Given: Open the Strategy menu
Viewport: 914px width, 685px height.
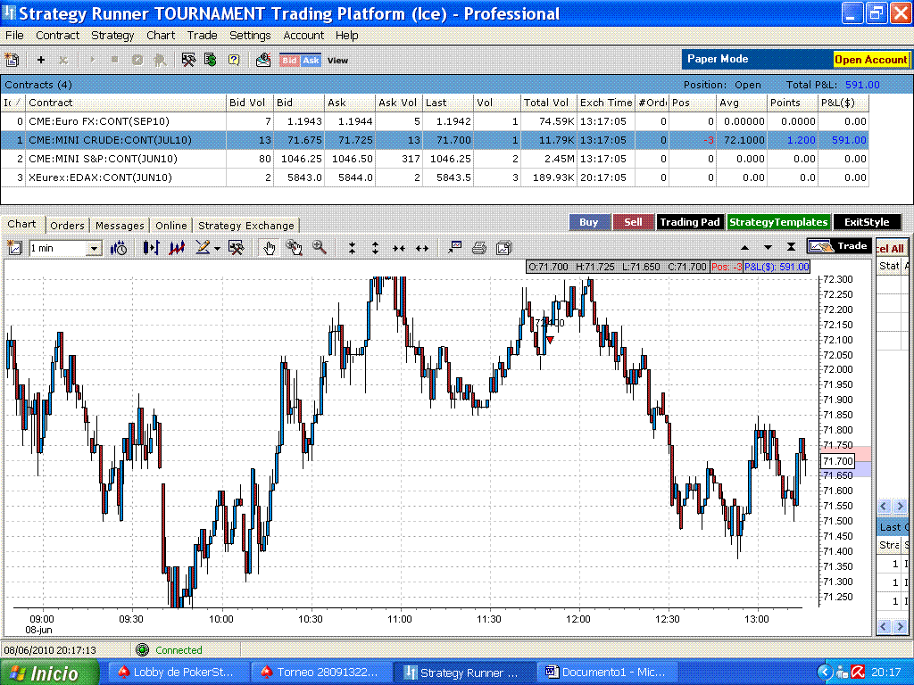Looking at the screenshot, I should click(x=112, y=36).
